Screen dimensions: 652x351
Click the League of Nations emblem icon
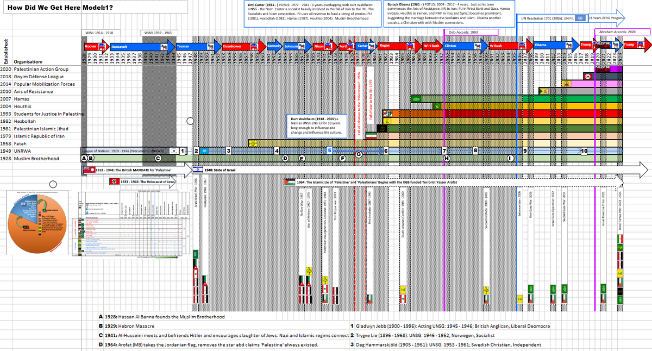click(x=174, y=151)
